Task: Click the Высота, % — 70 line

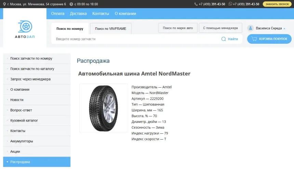Action: click(144, 116)
